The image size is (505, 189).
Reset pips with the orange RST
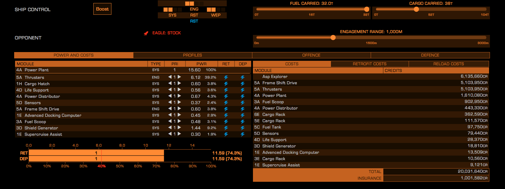point(194,15)
